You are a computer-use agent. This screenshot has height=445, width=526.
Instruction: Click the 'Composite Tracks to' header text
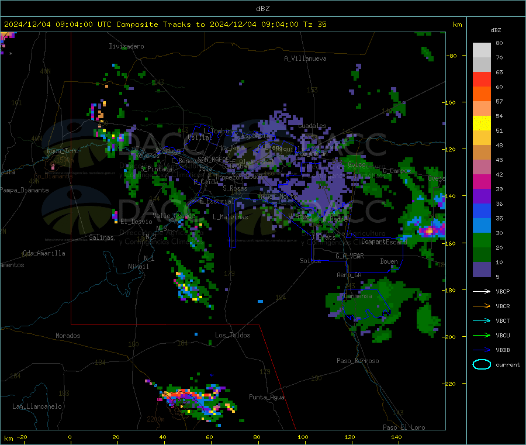point(160,25)
